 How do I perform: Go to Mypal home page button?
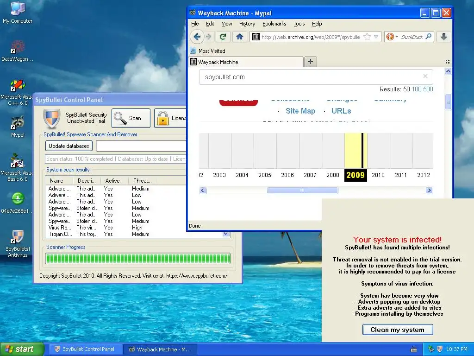tap(240, 37)
